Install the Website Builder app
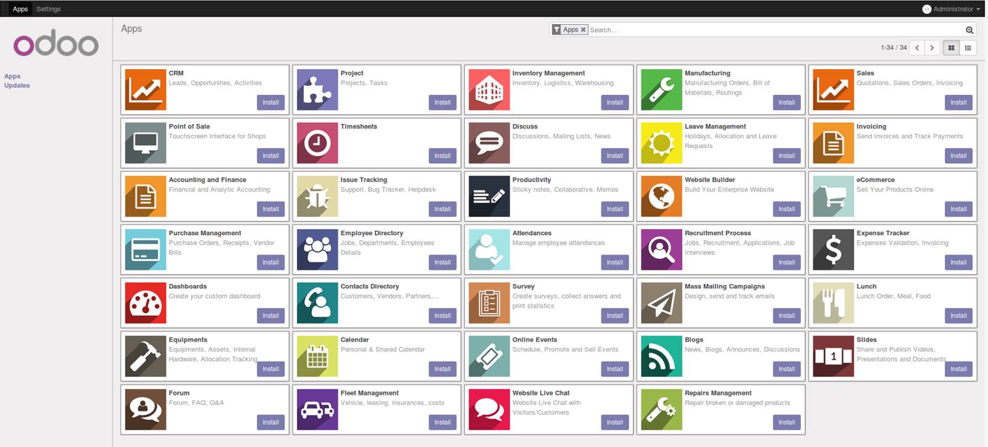The width and height of the screenshot is (988, 447). pos(786,209)
